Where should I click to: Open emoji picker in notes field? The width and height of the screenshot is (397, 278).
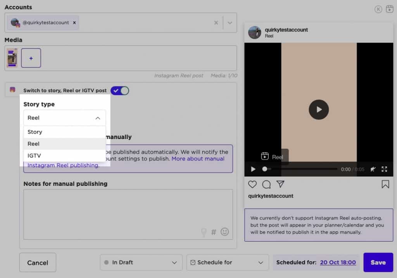(x=225, y=232)
